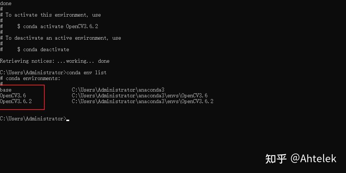Viewport: 346px width, 173px height.
Task: Click the "Retrieving notices" output line
Action: pos(54,61)
